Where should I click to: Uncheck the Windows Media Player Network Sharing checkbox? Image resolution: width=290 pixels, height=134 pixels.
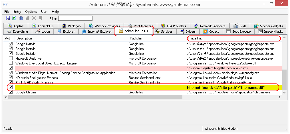11,73
